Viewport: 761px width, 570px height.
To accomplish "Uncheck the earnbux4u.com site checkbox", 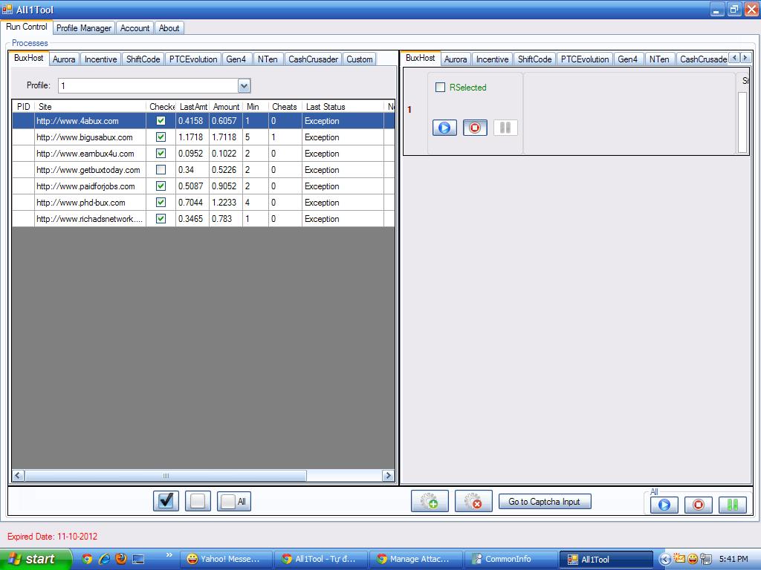I will [161, 153].
